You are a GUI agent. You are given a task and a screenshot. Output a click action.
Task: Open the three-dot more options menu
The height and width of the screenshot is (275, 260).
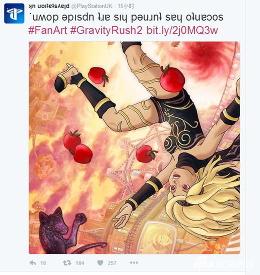(x=134, y=262)
